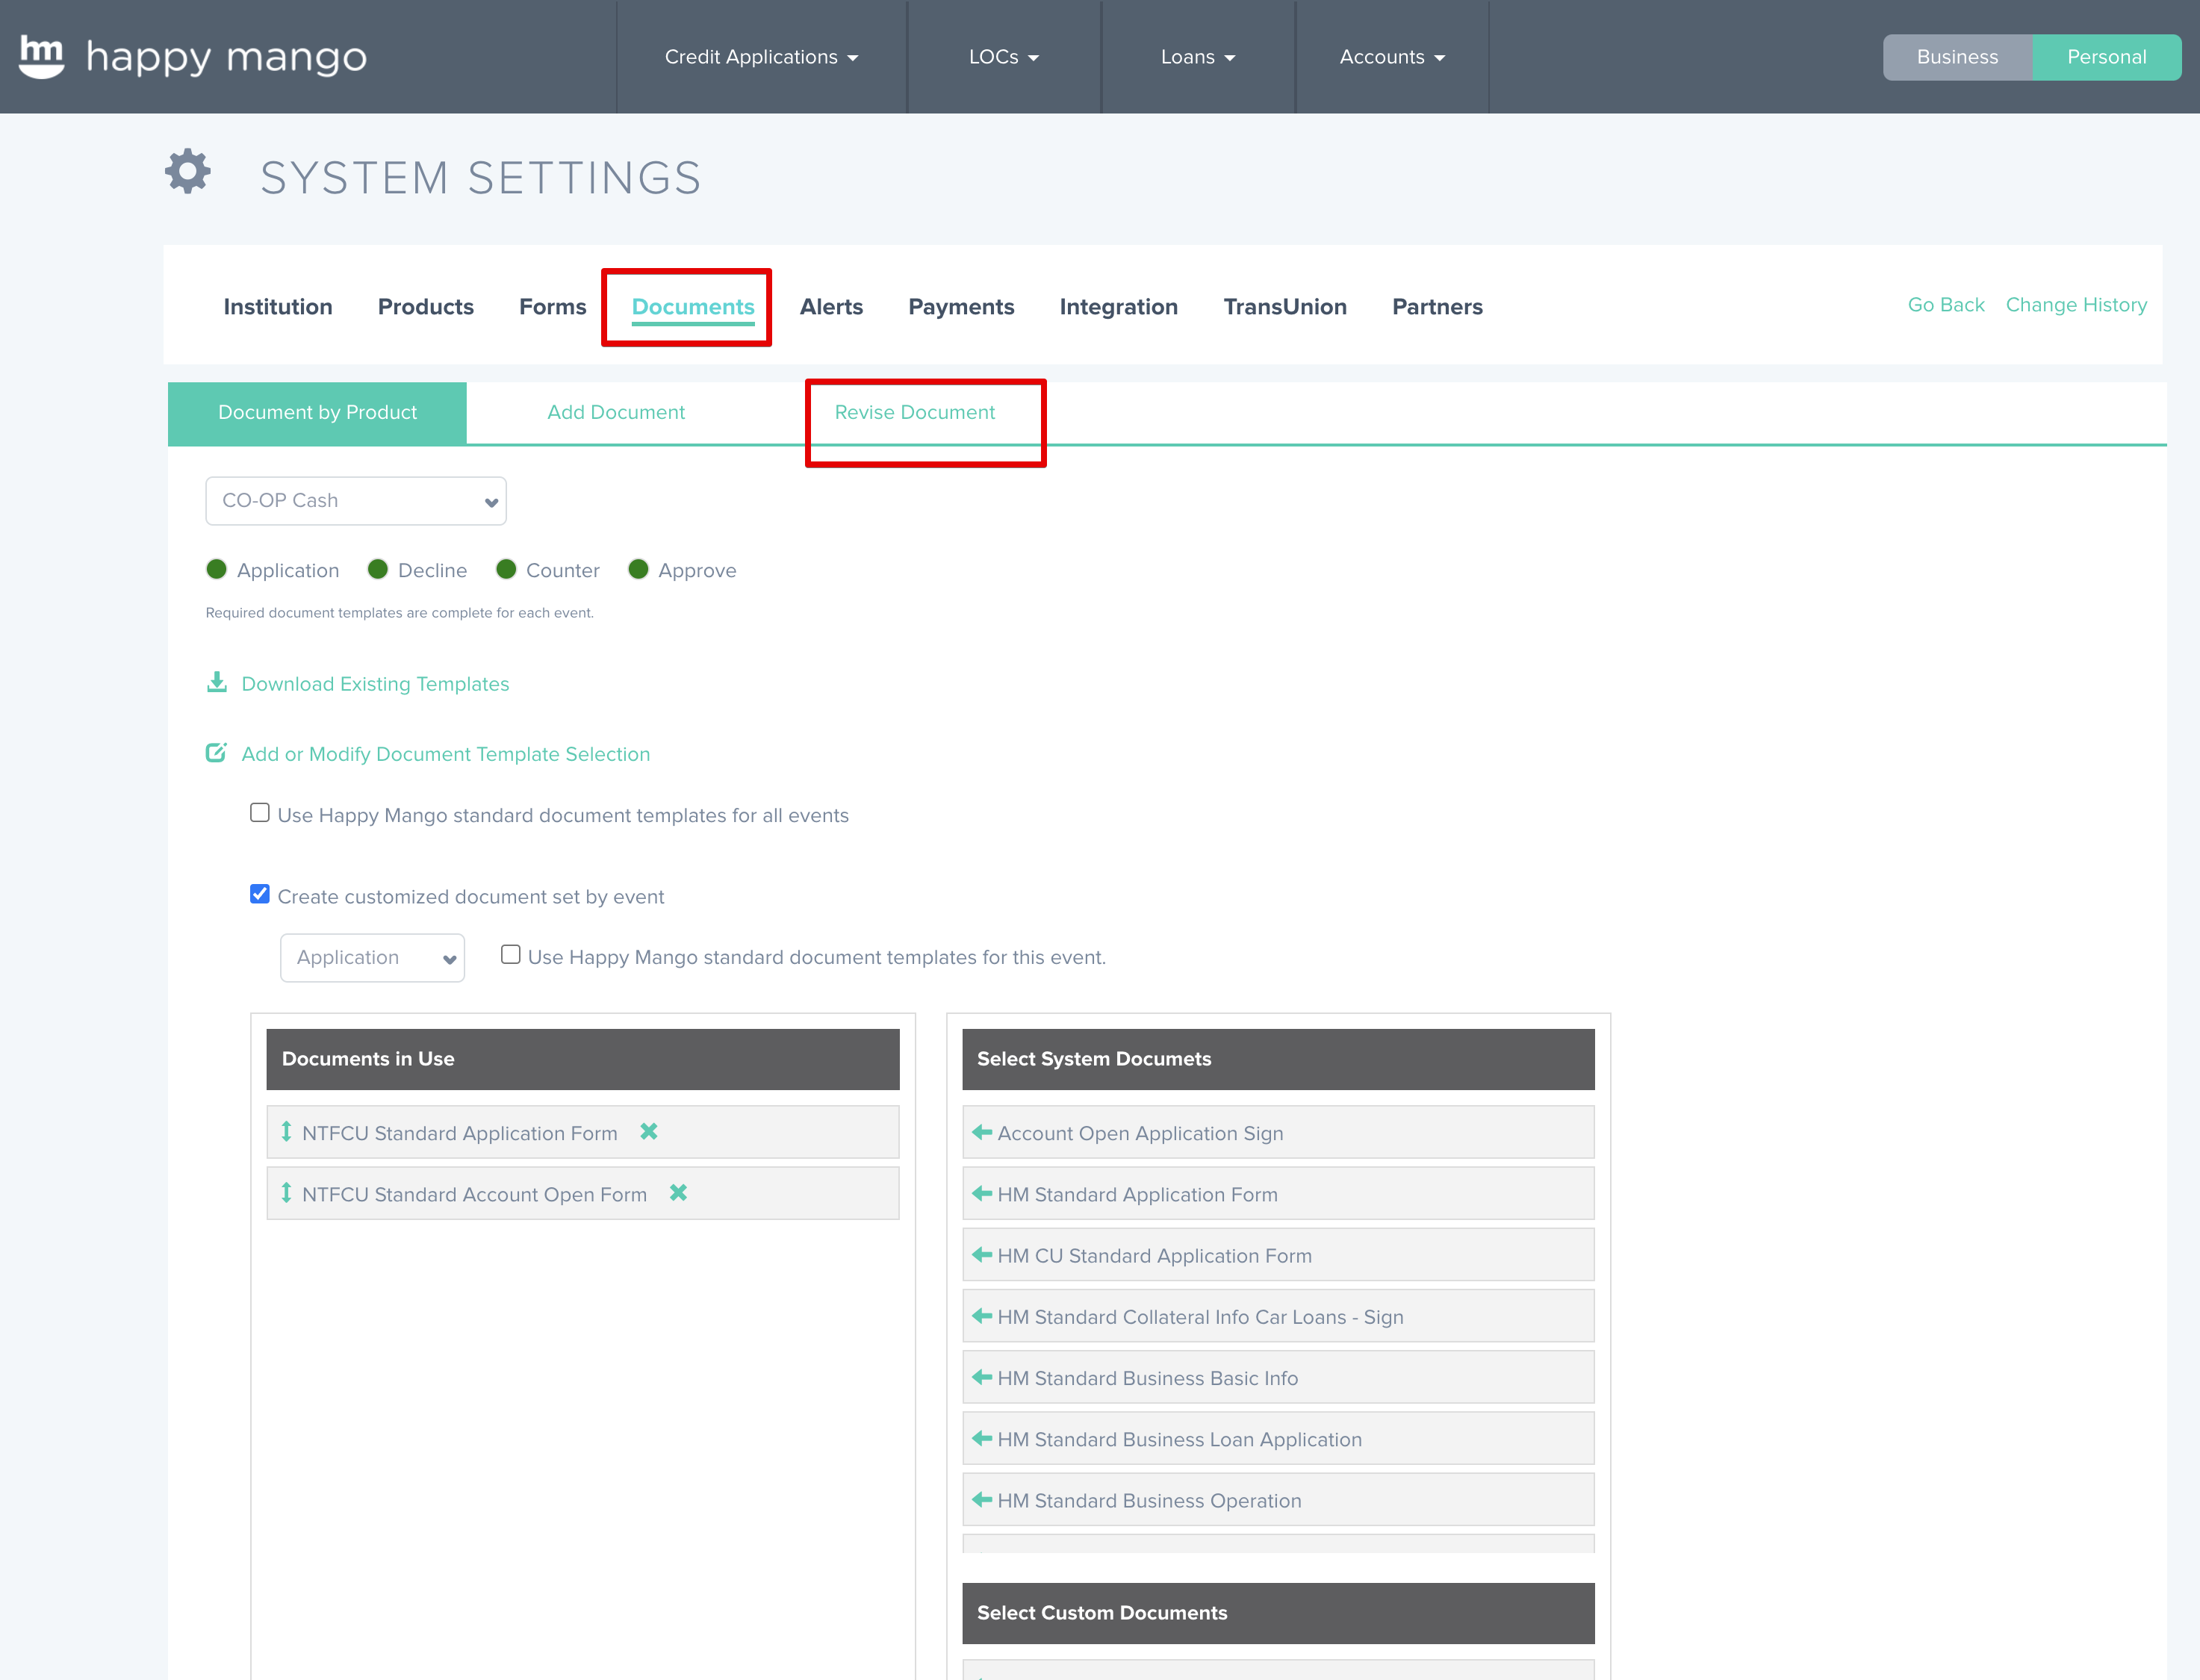Click the Happy Mango logo icon
This screenshot has height=1680, width=2200.
click(x=42, y=57)
